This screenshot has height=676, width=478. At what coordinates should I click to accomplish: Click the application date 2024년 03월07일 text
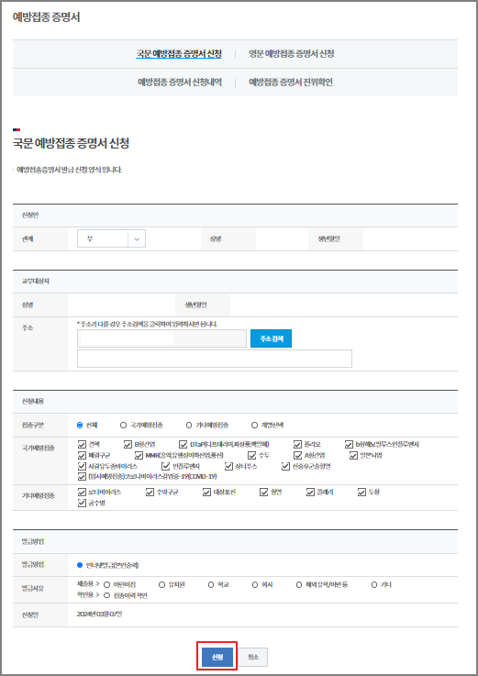[x=100, y=615]
